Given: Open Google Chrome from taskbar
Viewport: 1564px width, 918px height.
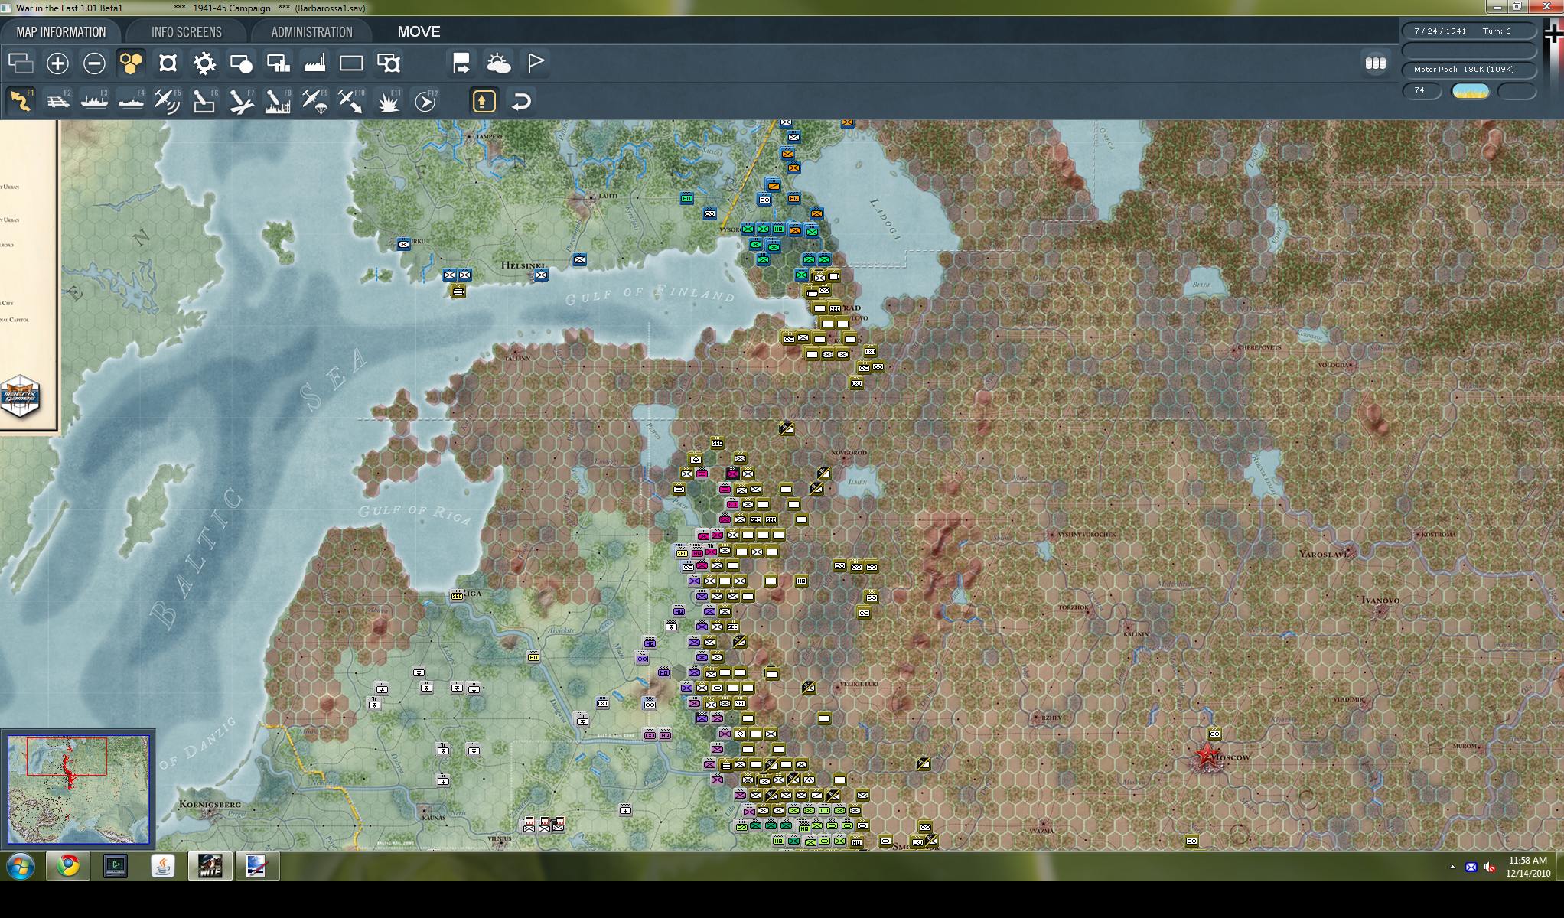Looking at the screenshot, I should click(x=68, y=866).
